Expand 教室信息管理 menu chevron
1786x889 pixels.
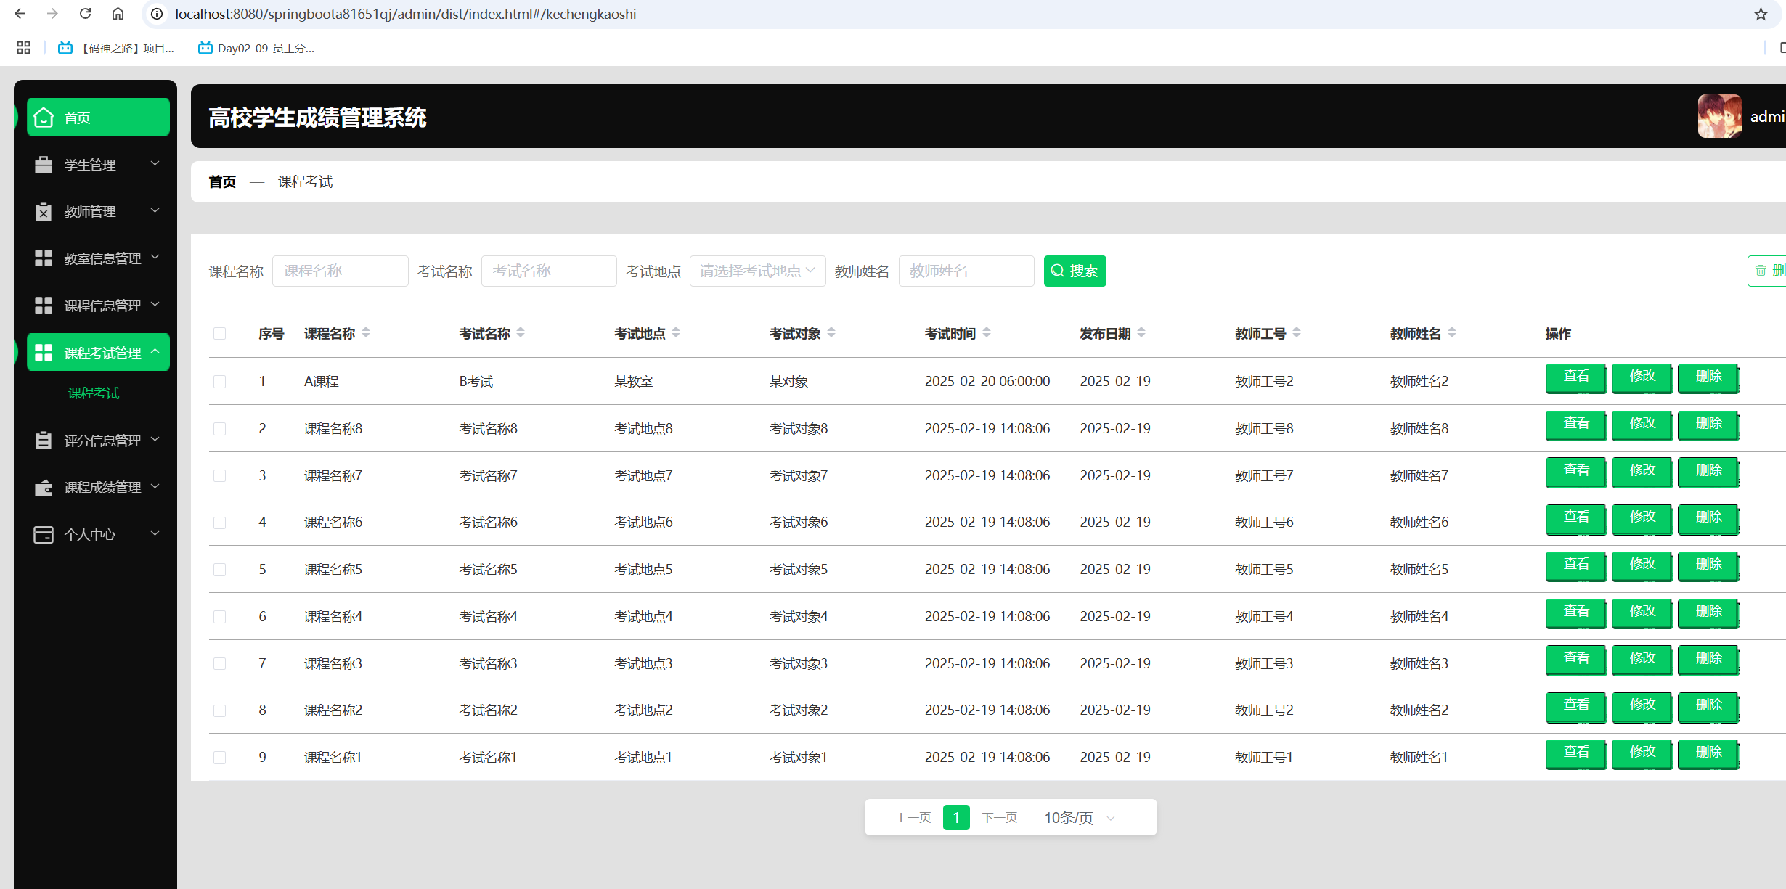click(x=155, y=258)
